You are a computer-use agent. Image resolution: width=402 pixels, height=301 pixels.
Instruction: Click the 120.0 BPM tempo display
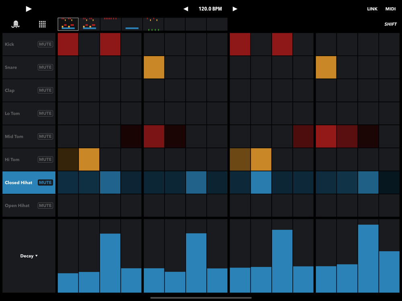[210, 9]
